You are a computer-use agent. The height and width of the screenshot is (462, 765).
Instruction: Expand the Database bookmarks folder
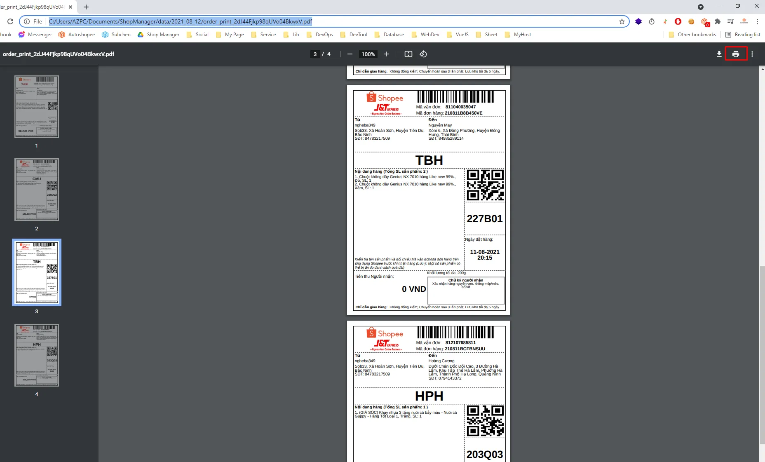[x=389, y=35]
